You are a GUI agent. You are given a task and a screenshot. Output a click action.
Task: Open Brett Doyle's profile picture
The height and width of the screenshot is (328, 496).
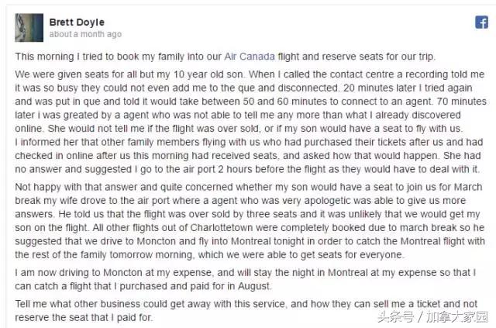[29, 27]
